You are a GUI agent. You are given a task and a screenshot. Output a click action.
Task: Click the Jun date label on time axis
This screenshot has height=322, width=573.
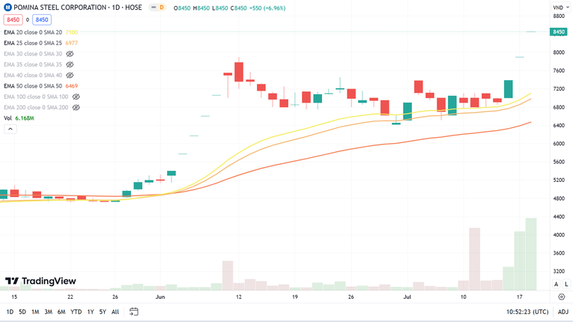point(160,297)
